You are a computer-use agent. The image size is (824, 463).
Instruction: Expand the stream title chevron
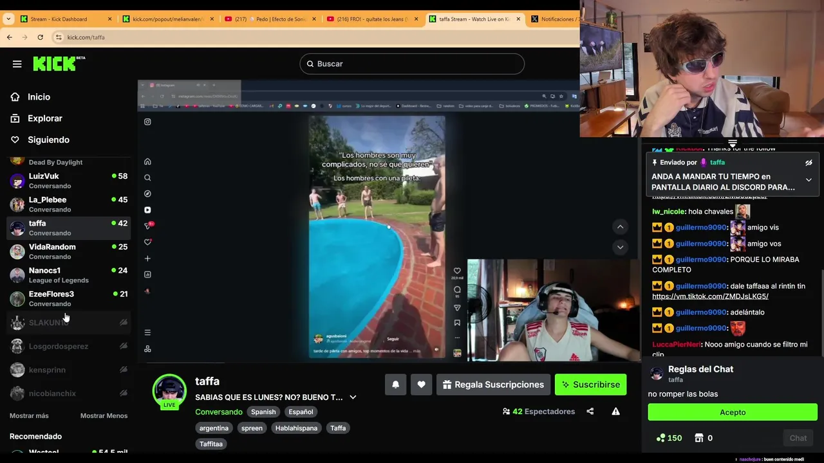pyautogui.click(x=353, y=397)
